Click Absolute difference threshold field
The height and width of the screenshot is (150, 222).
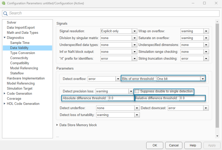tap(121, 98)
